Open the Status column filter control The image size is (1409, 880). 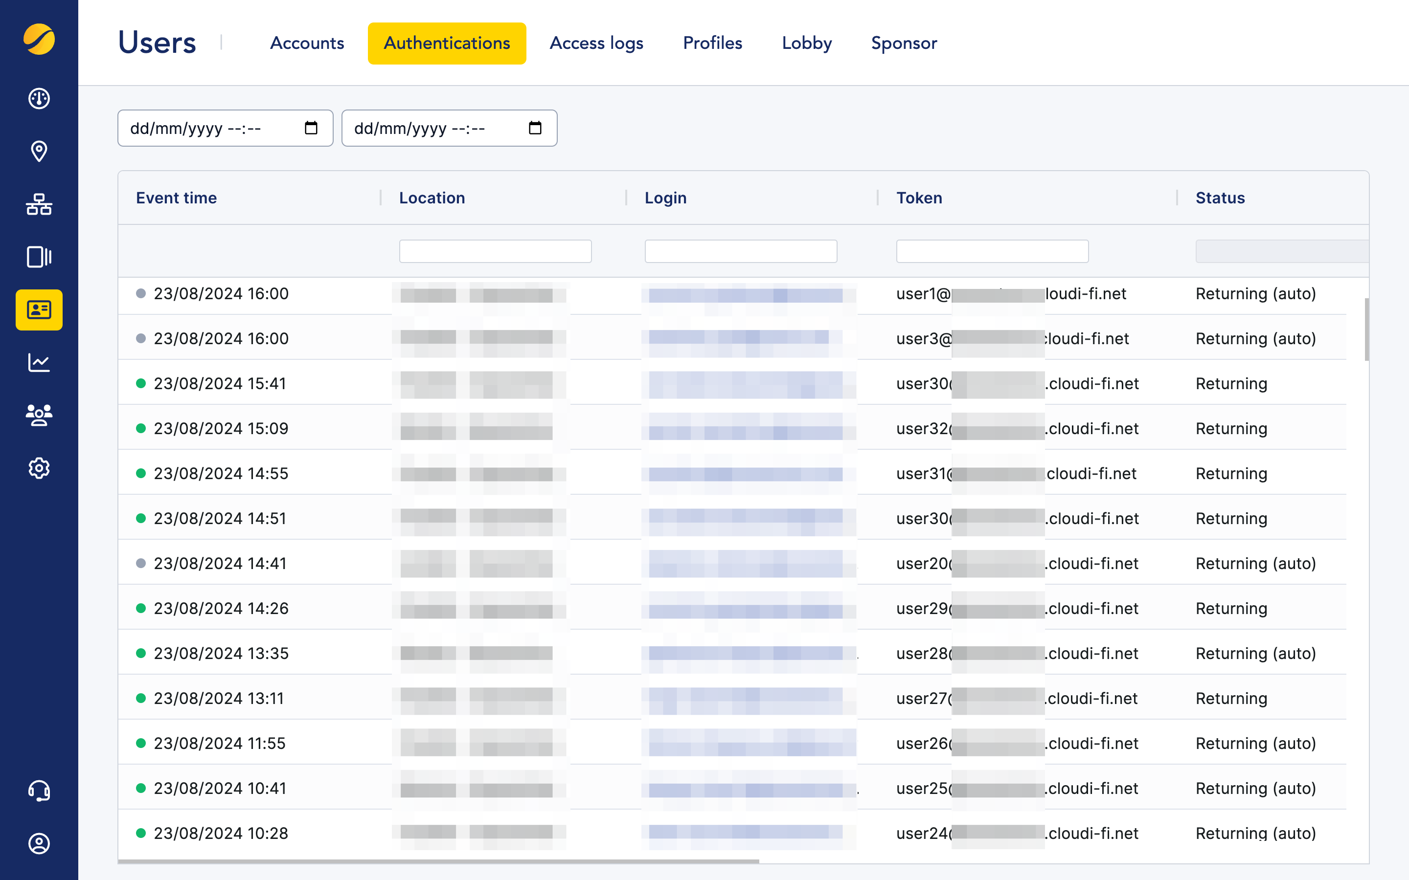(1281, 251)
